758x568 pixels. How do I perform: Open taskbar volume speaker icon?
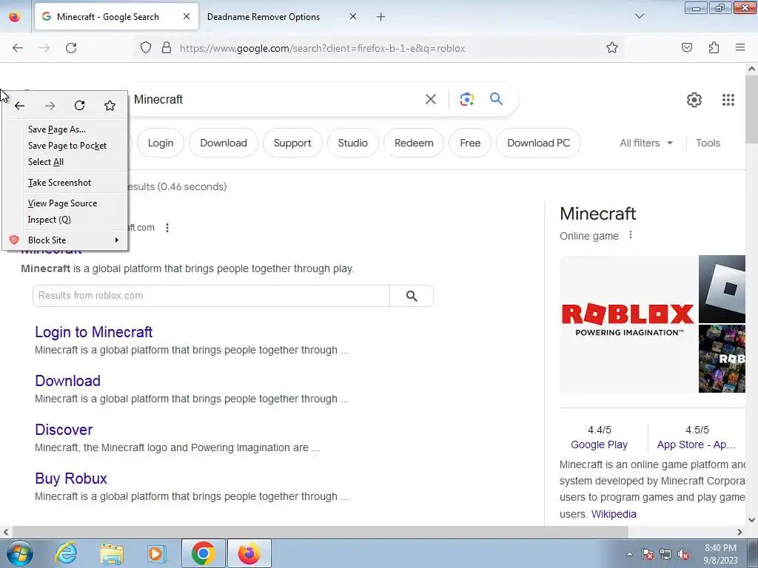point(682,554)
